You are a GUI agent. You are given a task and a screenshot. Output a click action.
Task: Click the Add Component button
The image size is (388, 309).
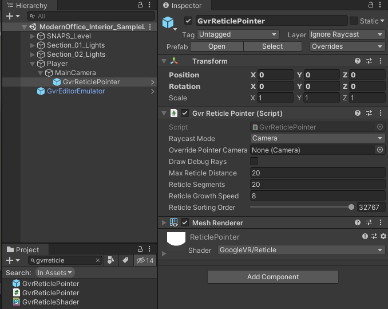pos(273,276)
